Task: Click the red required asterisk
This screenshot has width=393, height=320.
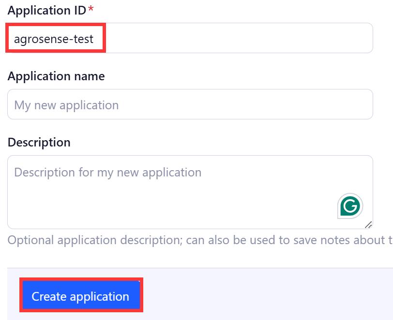Action: pyautogui.click(x=91, y=9)
